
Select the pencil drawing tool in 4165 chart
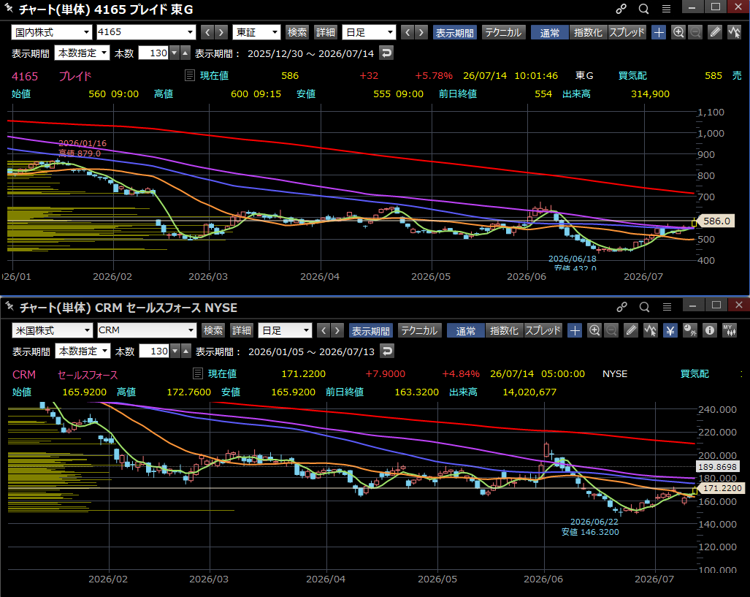[715, 32]
